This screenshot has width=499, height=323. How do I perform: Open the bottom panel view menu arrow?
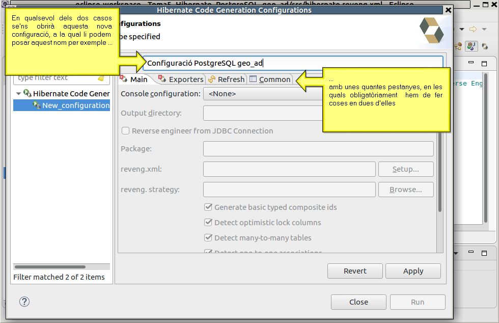(x=456, y=253)
